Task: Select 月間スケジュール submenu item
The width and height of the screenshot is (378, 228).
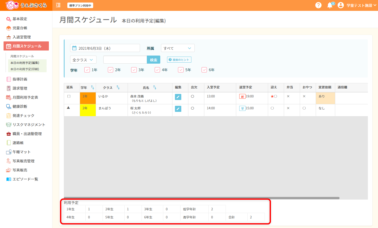Action: 22,56
